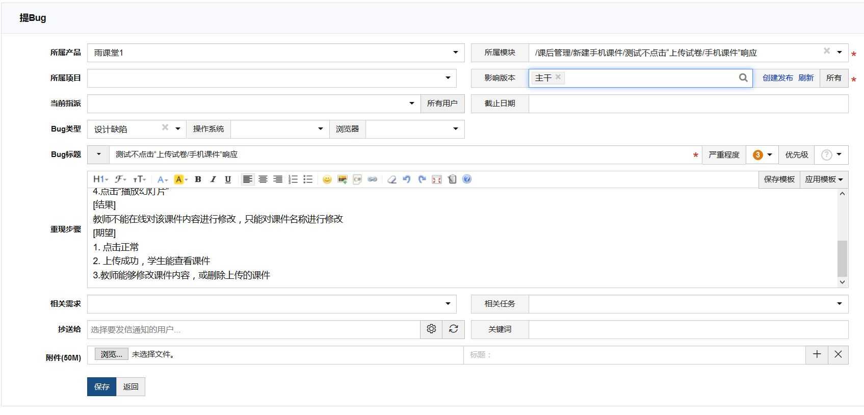Open the editor help icon
The image size is (864, 415).
(x=467, y=179)
